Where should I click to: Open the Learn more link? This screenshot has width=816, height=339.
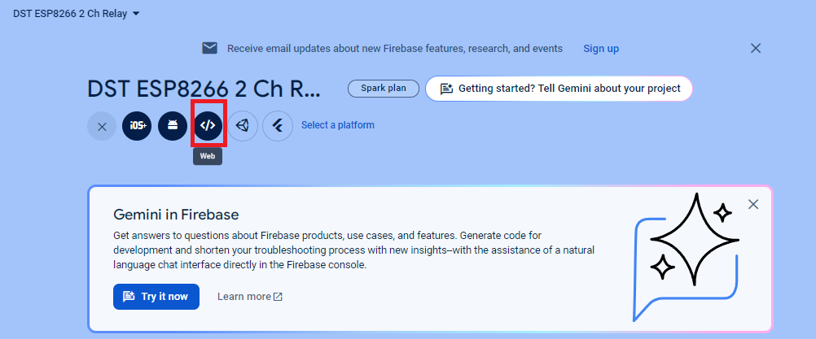coord(249,297)
